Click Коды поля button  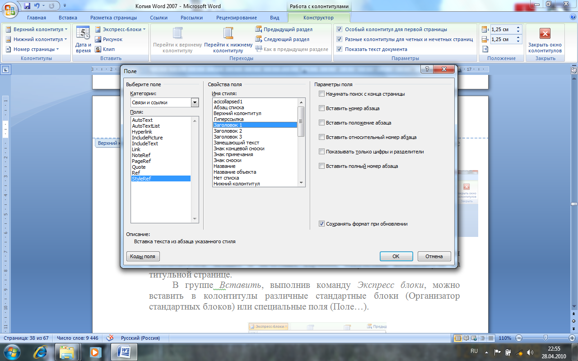tap(143, 256)
